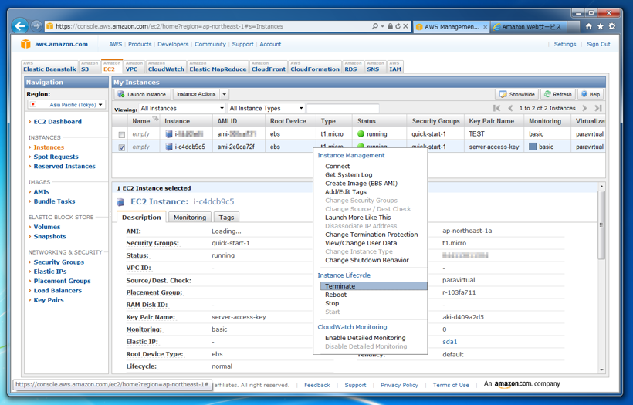Check the checkbox for the first instance row
The height and width of the screenshot is (405, 633).
tap(121, 134)
